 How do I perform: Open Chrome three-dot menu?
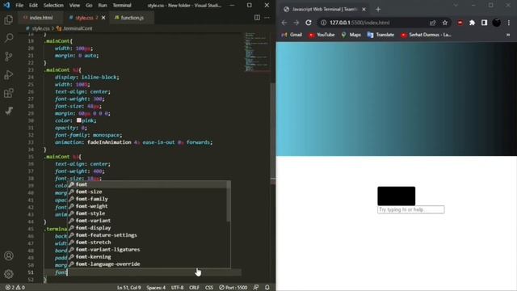(509, 23)
